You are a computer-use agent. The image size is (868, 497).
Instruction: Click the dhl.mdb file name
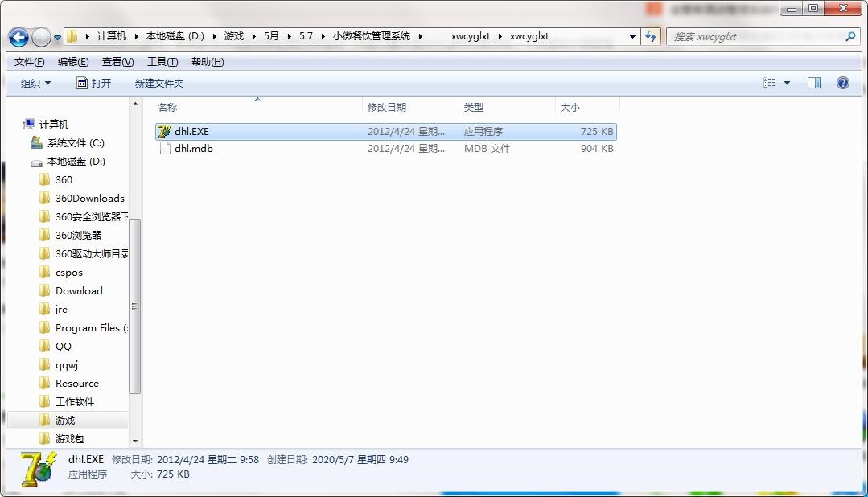coord(194,148)
